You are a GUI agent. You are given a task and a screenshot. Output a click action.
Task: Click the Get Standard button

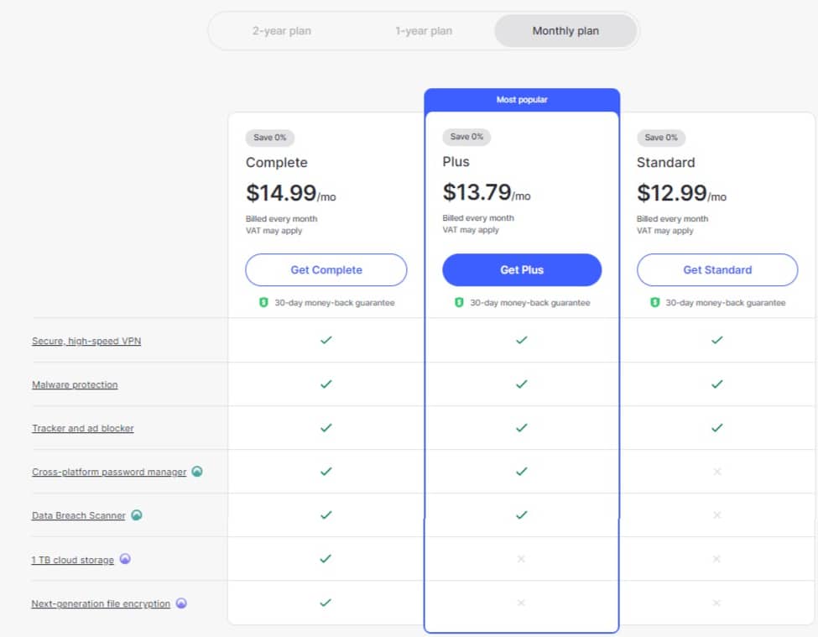717,269
